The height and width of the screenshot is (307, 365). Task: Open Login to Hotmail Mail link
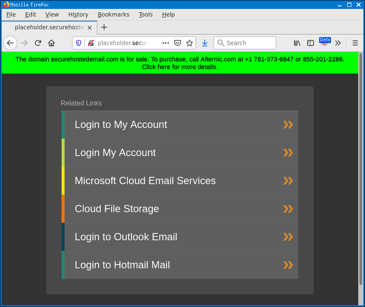coord(180,265)
